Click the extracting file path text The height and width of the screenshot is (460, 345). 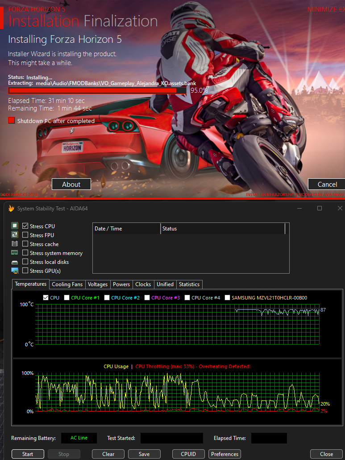pos(116,83)
